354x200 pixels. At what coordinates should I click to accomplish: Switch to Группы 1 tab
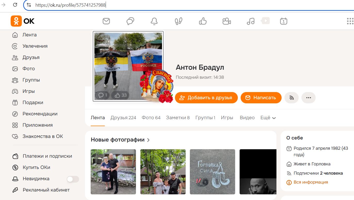pos(205,118)
